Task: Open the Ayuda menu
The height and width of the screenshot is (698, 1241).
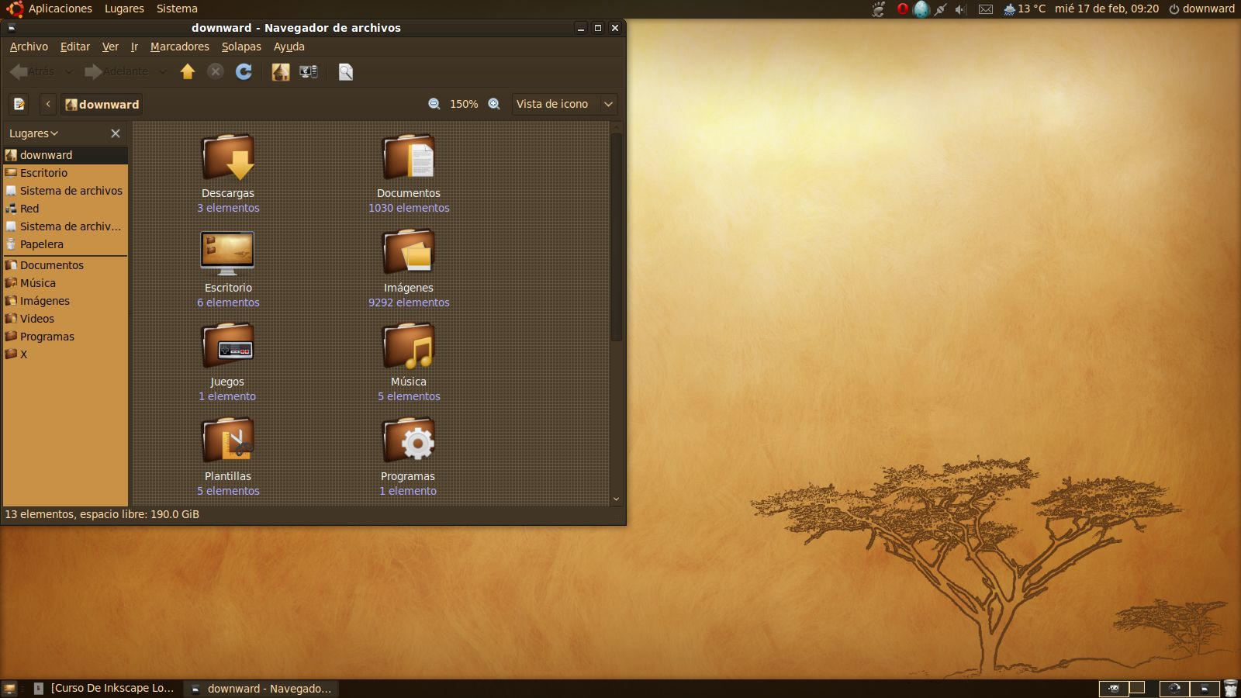Action: point(289,47)
